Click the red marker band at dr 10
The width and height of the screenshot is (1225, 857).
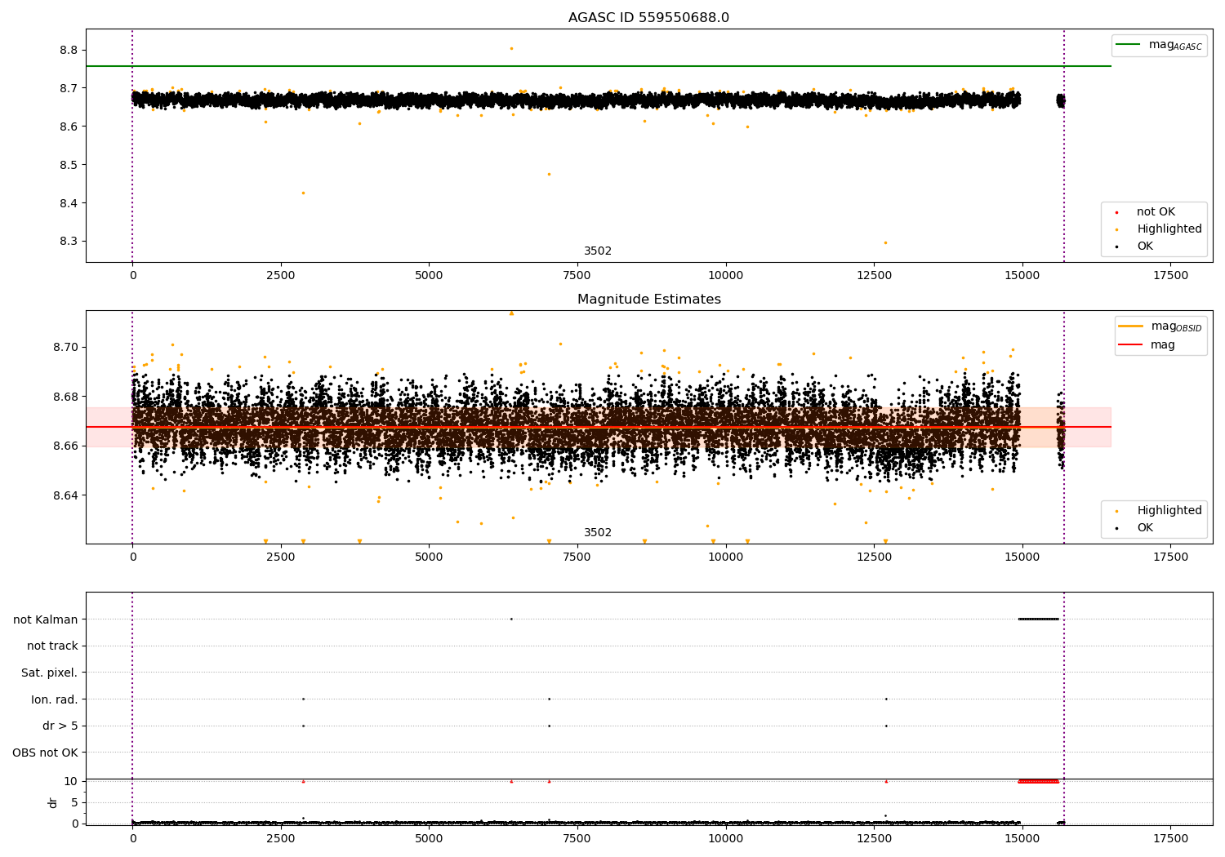click(x=1038, y=781)
